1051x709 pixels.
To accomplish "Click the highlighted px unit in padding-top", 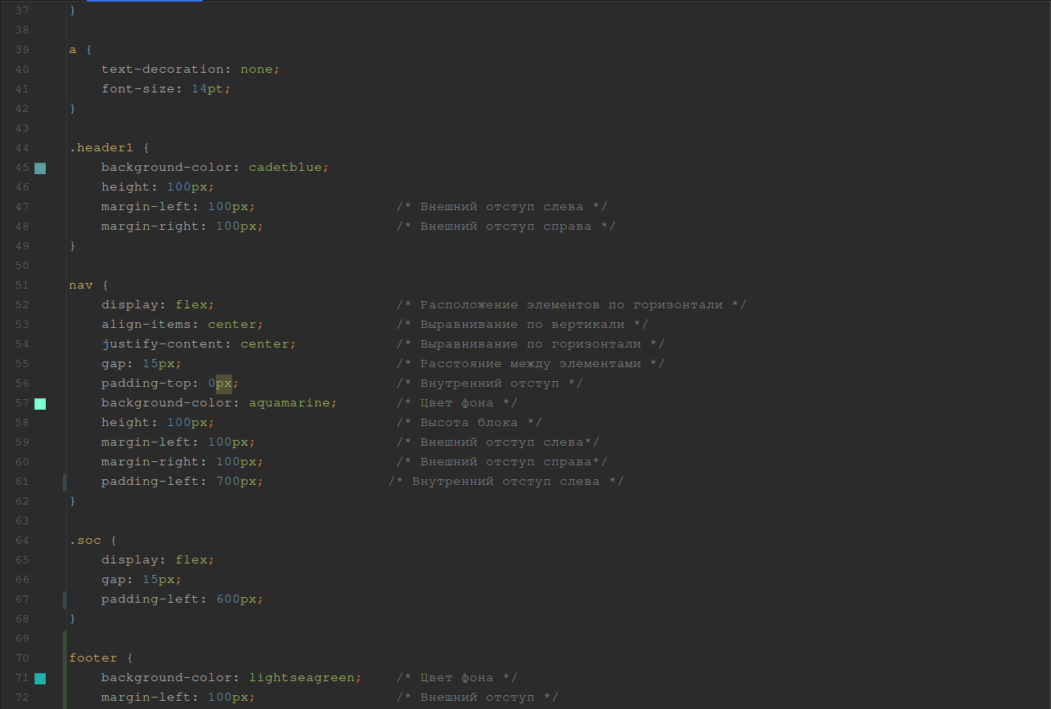I will tap(224, 384).
